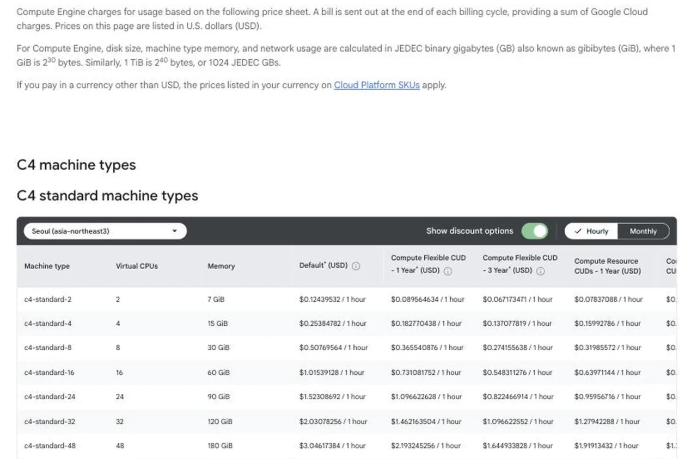Image resolution: width=697 pixels, height=459 pixels.
Task: Click the 180 GiB memory cell
Action: (220, 445)
